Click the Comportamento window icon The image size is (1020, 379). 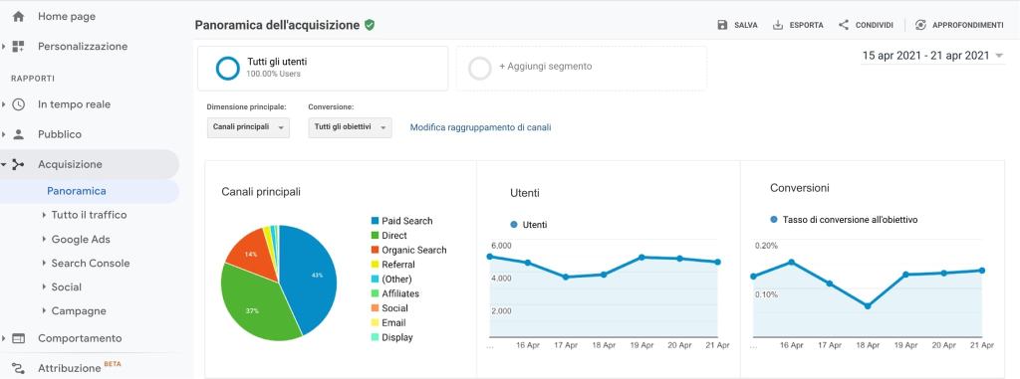(x=18, y=338)
